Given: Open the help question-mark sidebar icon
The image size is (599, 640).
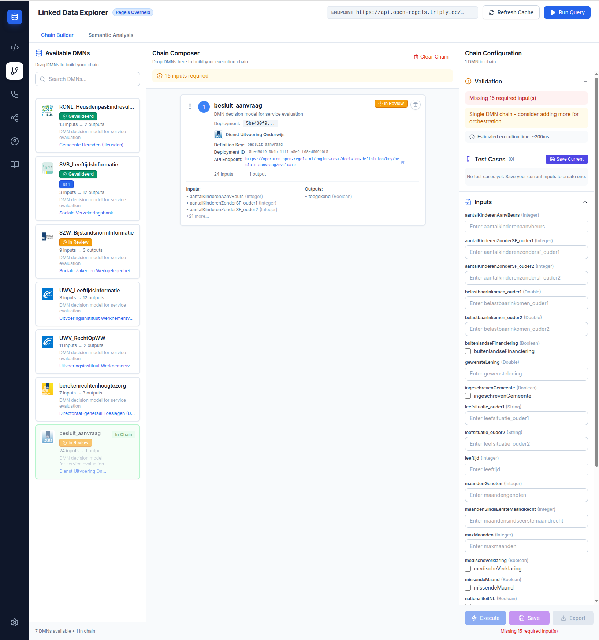Looking at the screenshot, I should [x=15, y=141].
